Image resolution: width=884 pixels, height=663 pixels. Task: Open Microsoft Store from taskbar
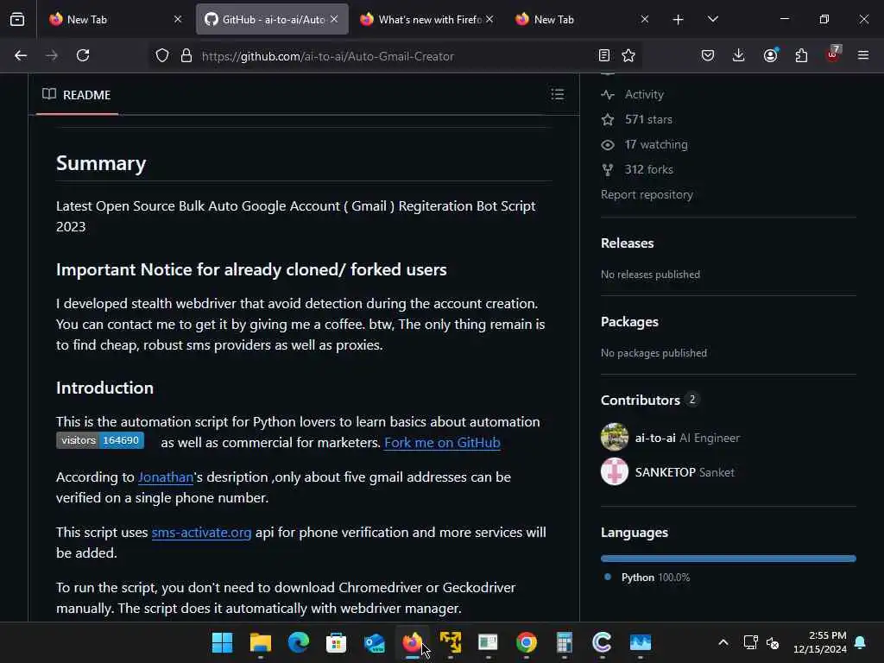[336, 642]
